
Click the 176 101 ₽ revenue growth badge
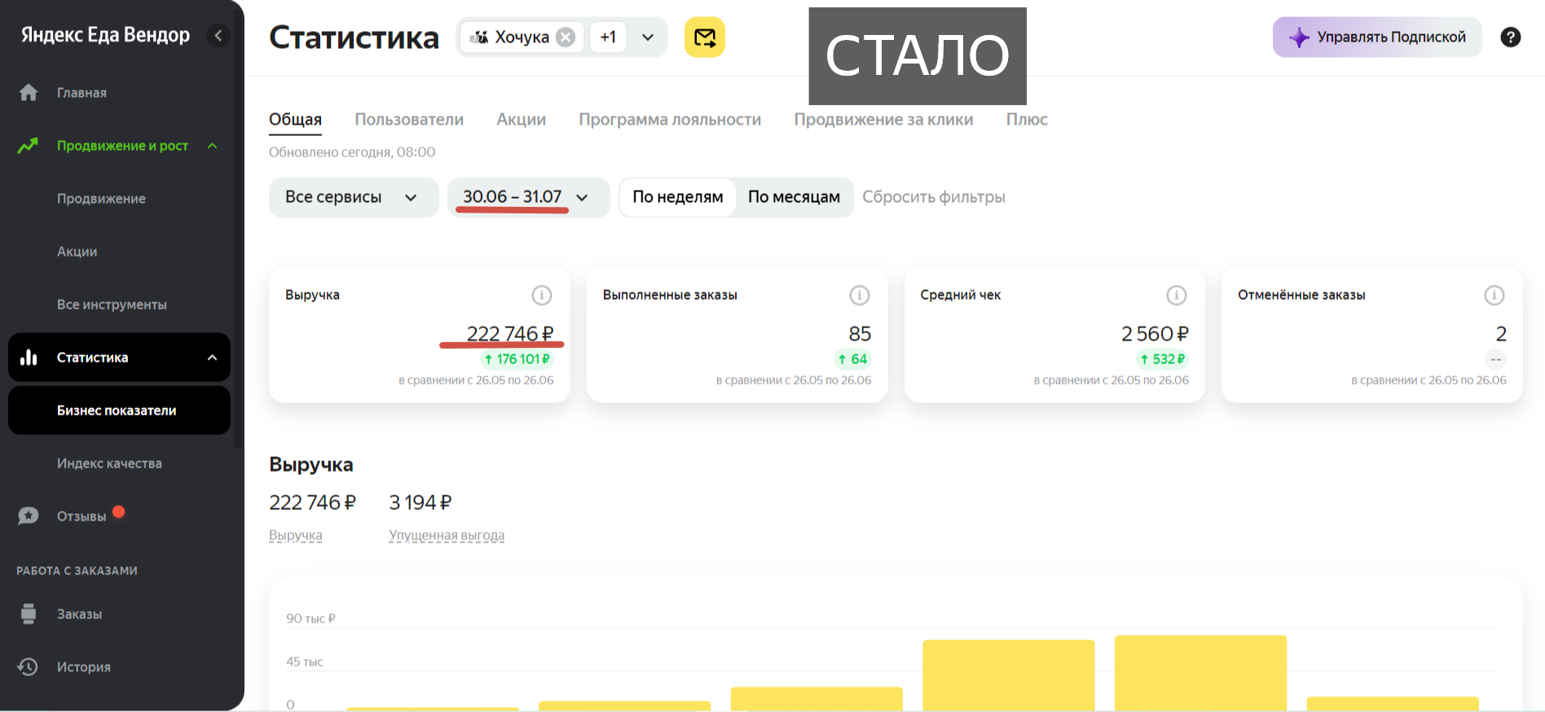click(x=517, y=359)
